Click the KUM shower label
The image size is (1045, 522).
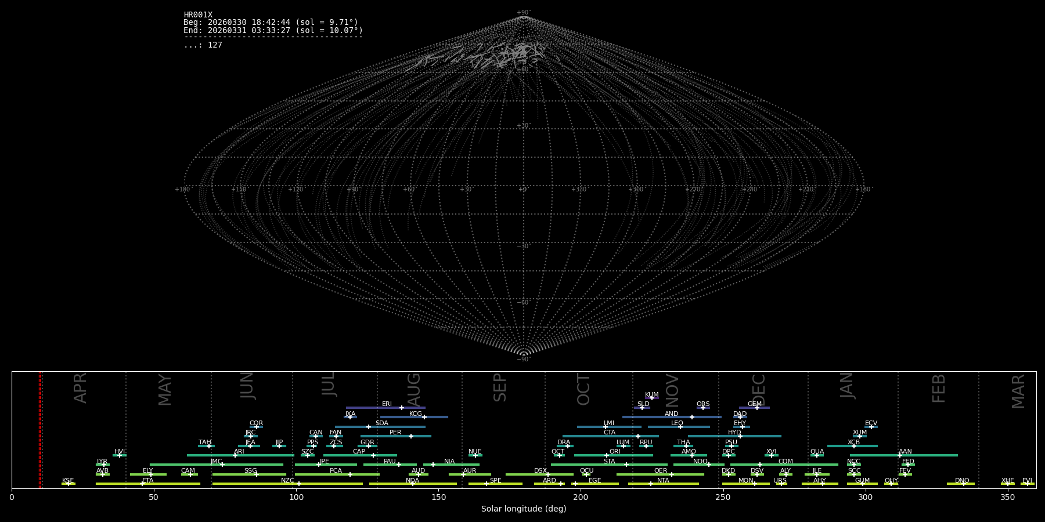tap(652, 395)
